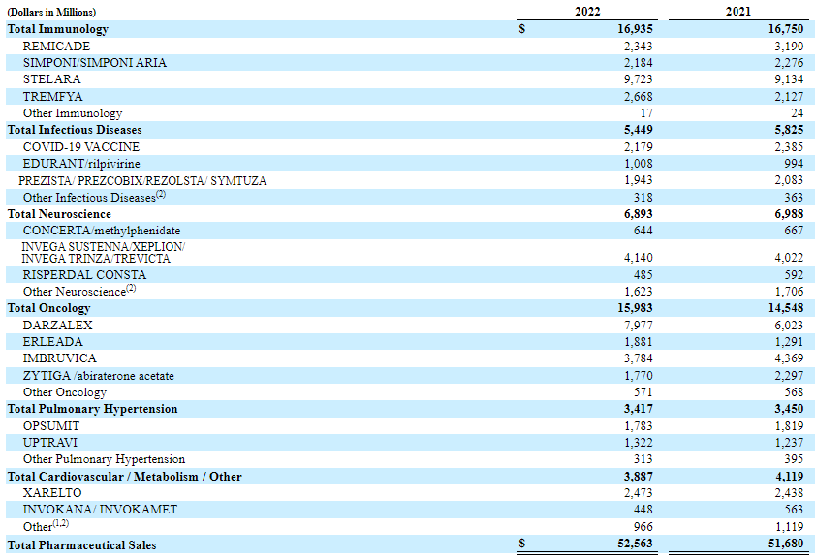
Task: Click 2022 Total Immunology value 16,935
Action: tap(635, 29)
